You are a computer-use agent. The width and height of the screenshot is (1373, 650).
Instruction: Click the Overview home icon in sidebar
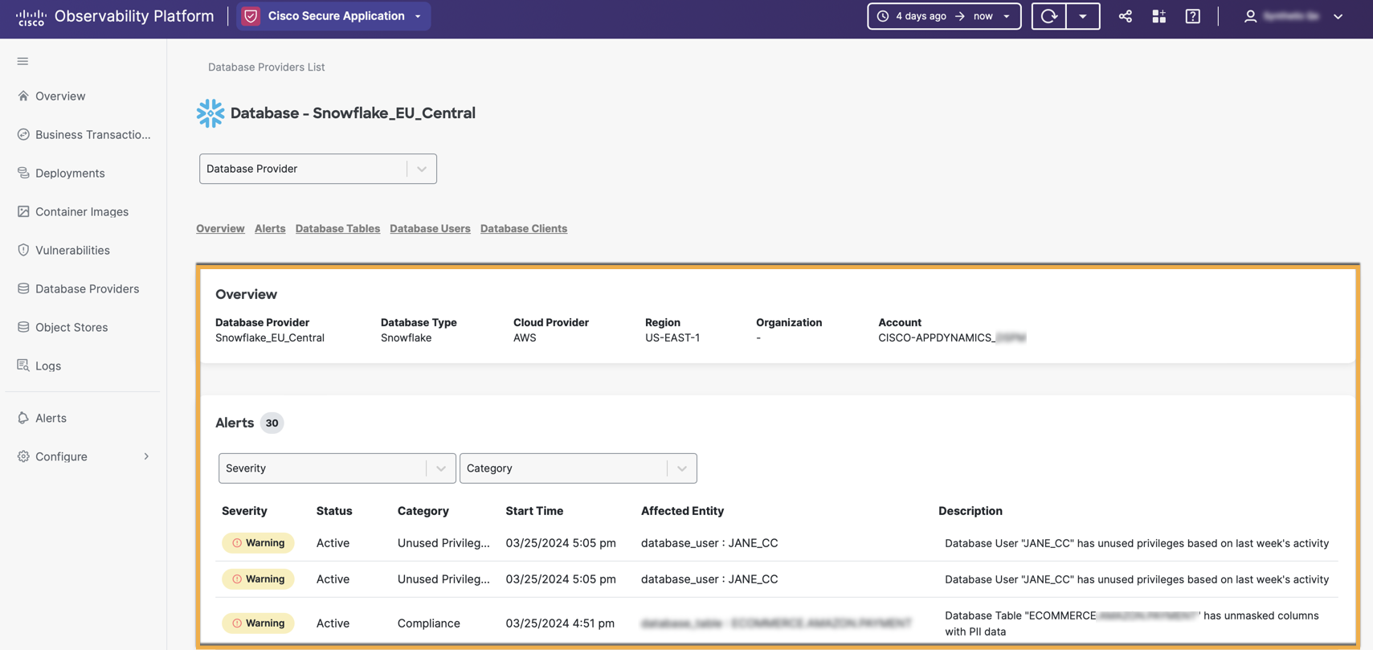23,96
